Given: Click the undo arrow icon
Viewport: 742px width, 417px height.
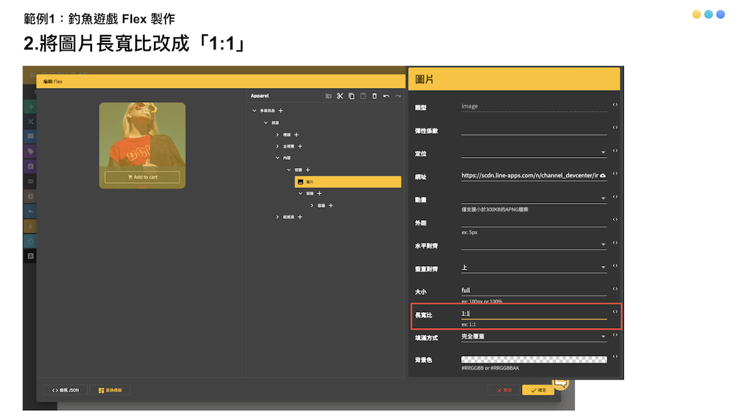Looking at the screenshot, I should coord(386,96).
